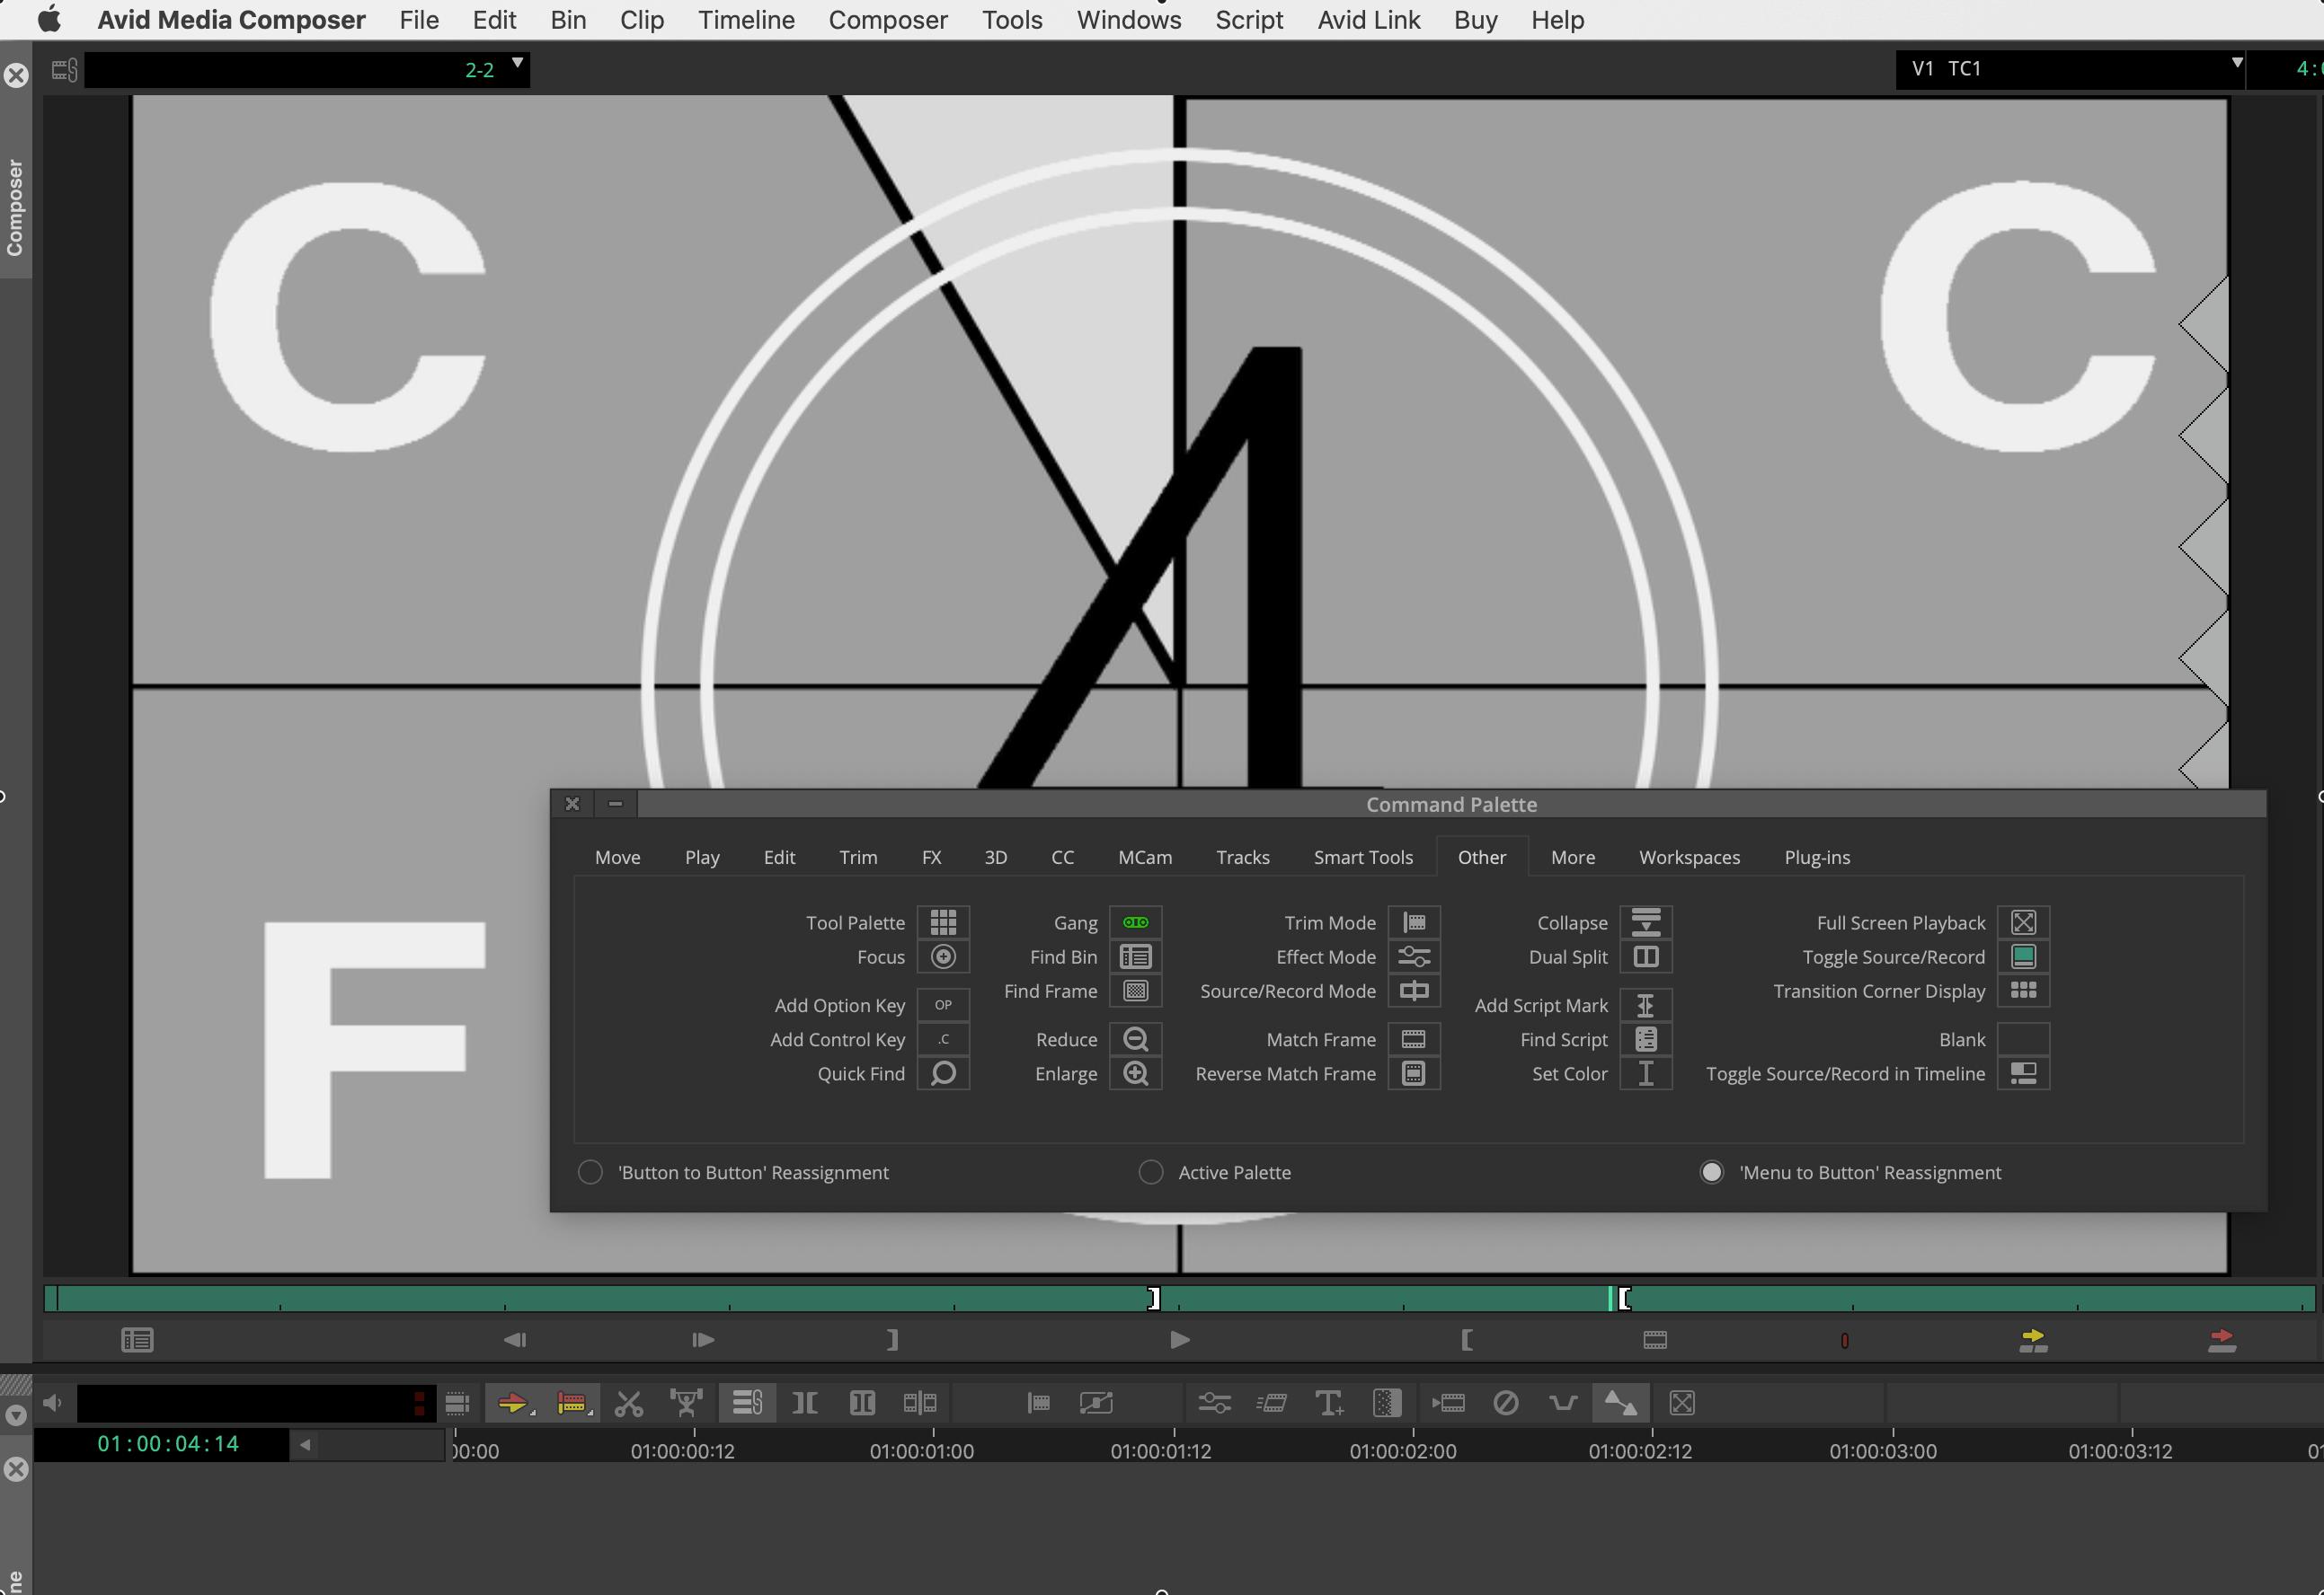Viewport: 2324px width, 1595px height.
Task: Click the Enlarge zoom-in icon
Action: pyautogui.click(x=1135, y=1073)
